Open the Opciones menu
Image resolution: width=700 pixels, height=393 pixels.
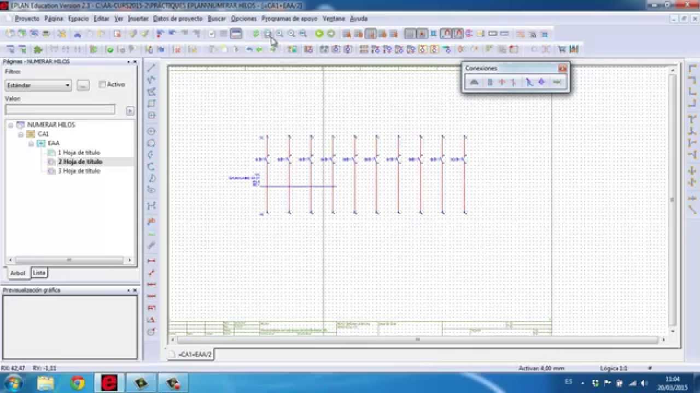click(x=243, y=19)
